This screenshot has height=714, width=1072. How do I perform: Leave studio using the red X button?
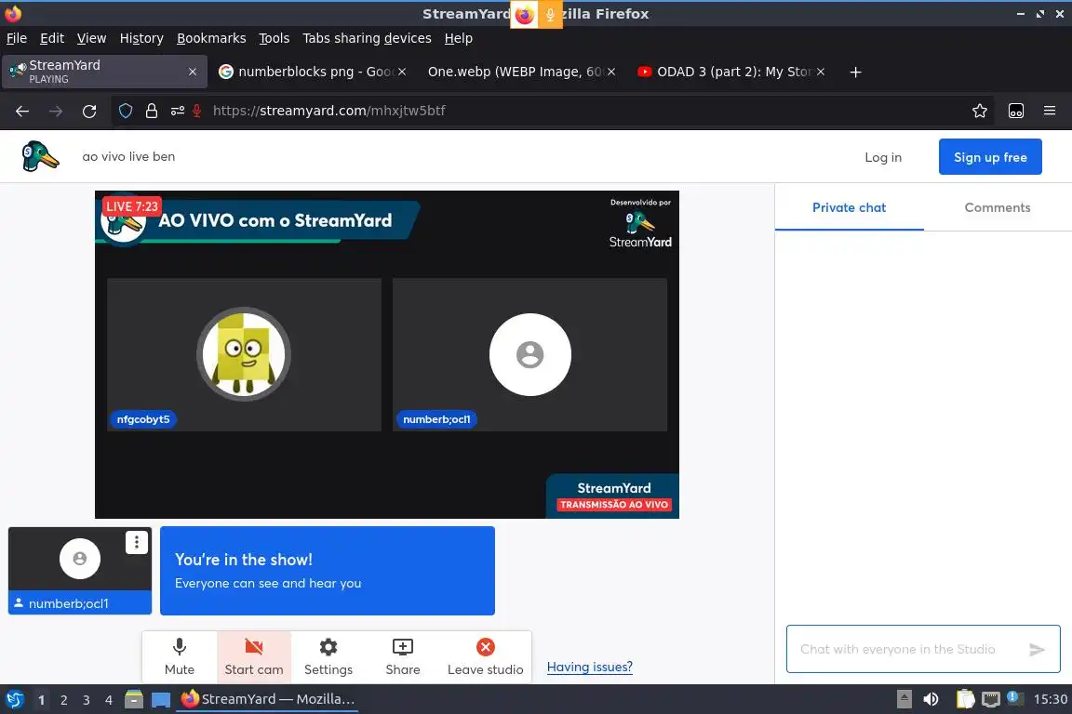coord(486,656)
